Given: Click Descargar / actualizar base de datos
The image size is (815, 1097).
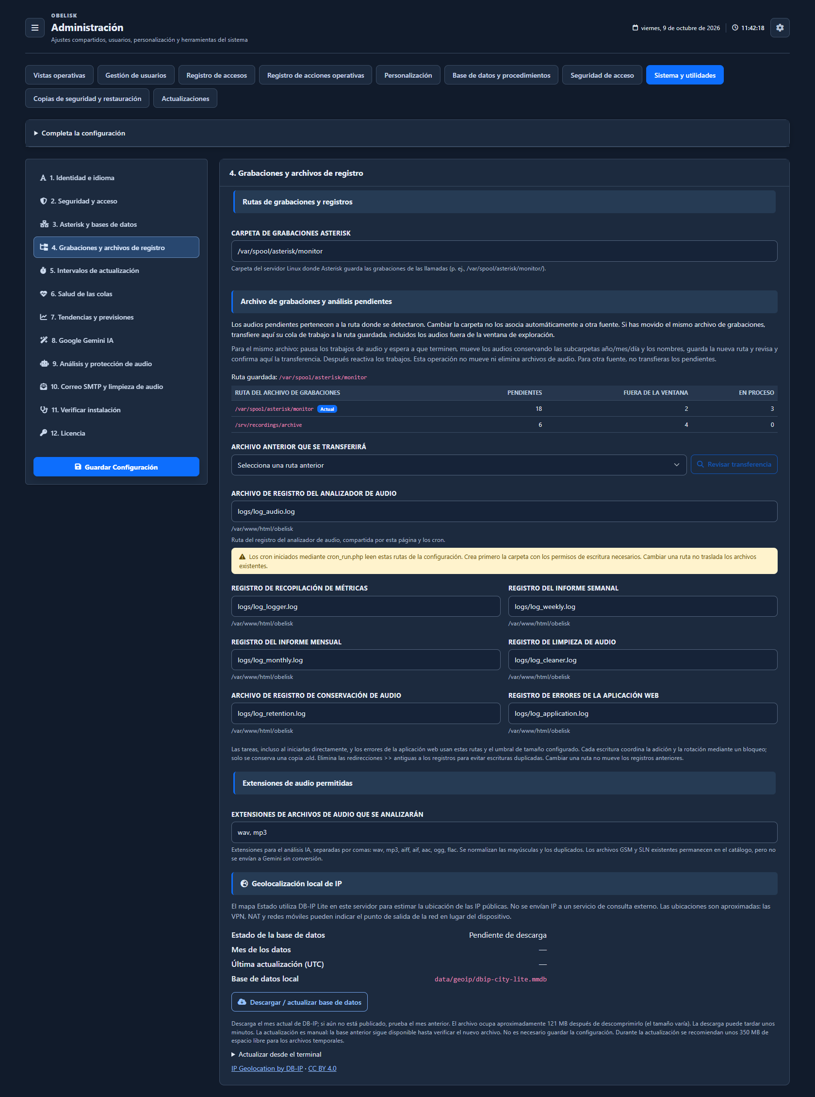Looking at the screenshot, I should tap(299, 1002).
